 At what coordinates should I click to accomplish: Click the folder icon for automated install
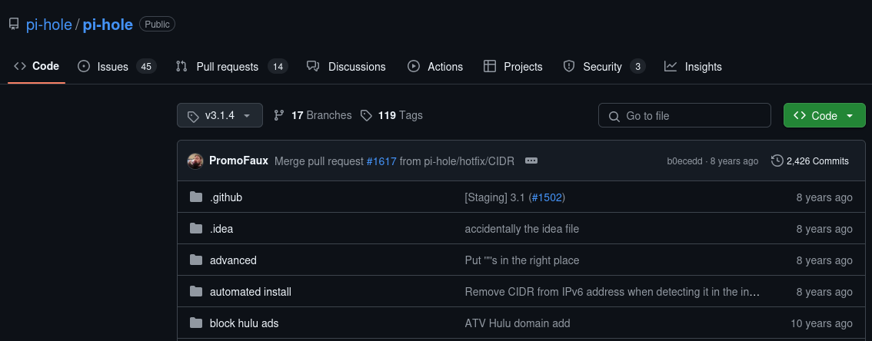click(x=196, y=292)
